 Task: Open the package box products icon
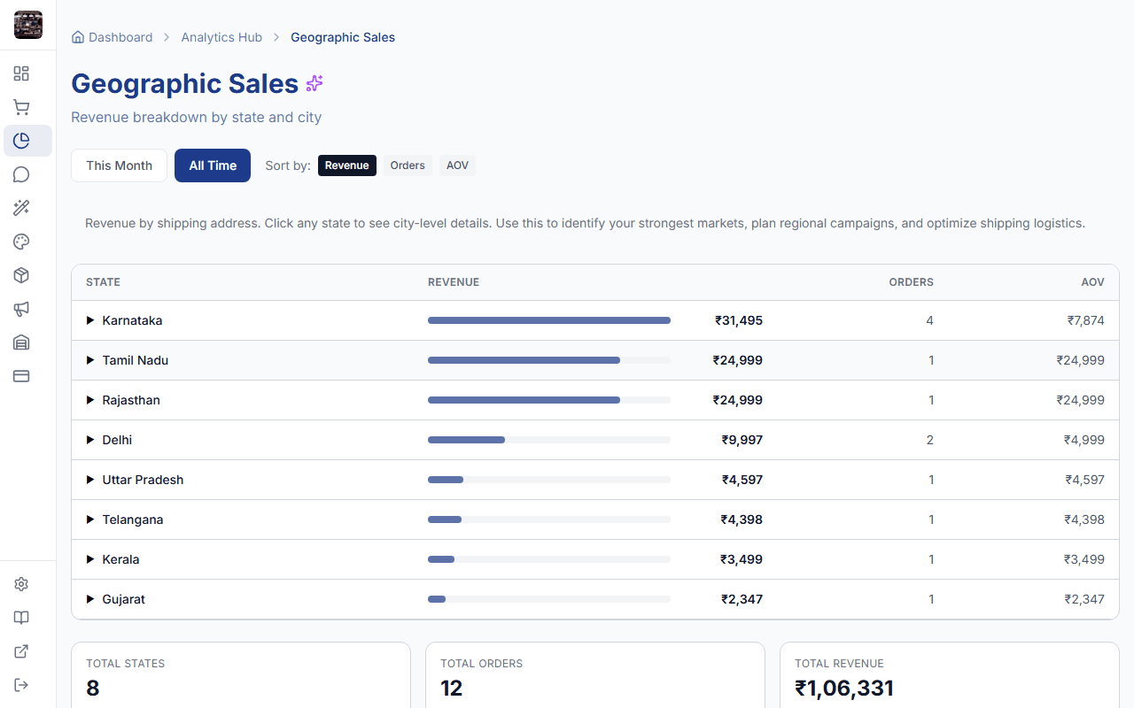[x=21, y=275]
